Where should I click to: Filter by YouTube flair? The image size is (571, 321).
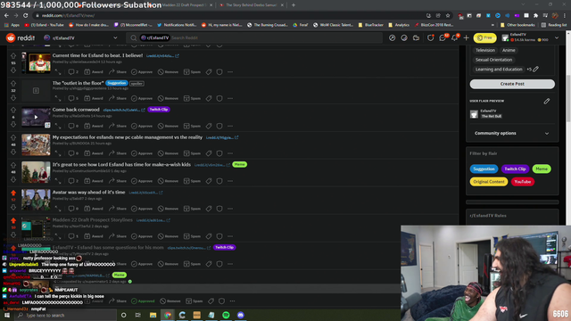coord(523,182)
